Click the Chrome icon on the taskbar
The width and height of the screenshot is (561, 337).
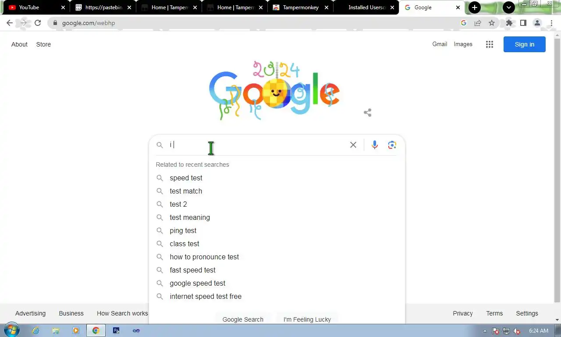point(96,330)
